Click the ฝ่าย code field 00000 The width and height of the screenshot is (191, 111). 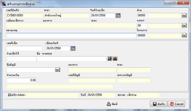[142, 16]
